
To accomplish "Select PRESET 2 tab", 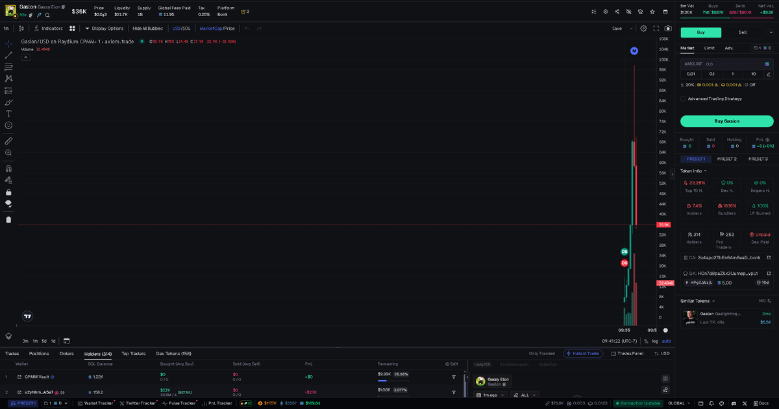I will click(x=727, y=159).
